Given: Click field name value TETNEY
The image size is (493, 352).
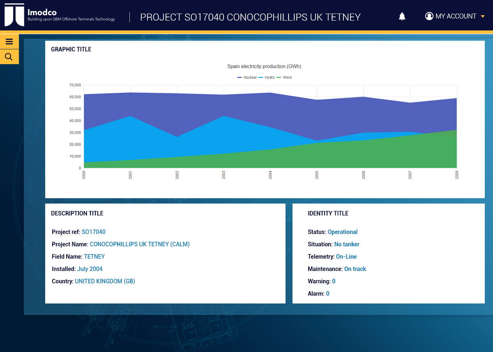Looking at the screenshot, I should pyautogui.click(x=94, y=257).
